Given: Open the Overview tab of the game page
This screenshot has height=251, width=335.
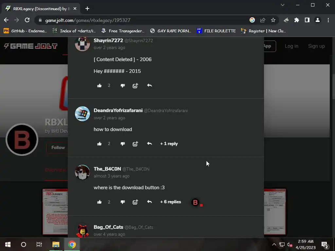Looking at the screenshot, I should pos(56,170).
